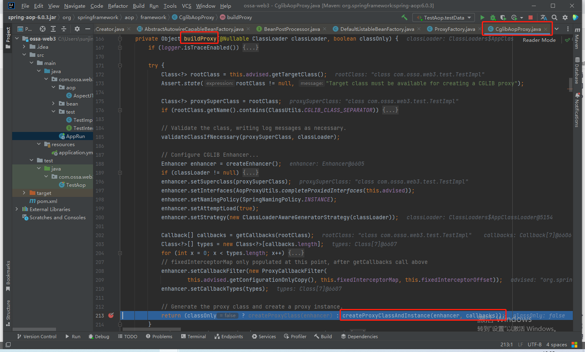Expand the bean package
Screen dimensions: 585x352
coord(54,104)
